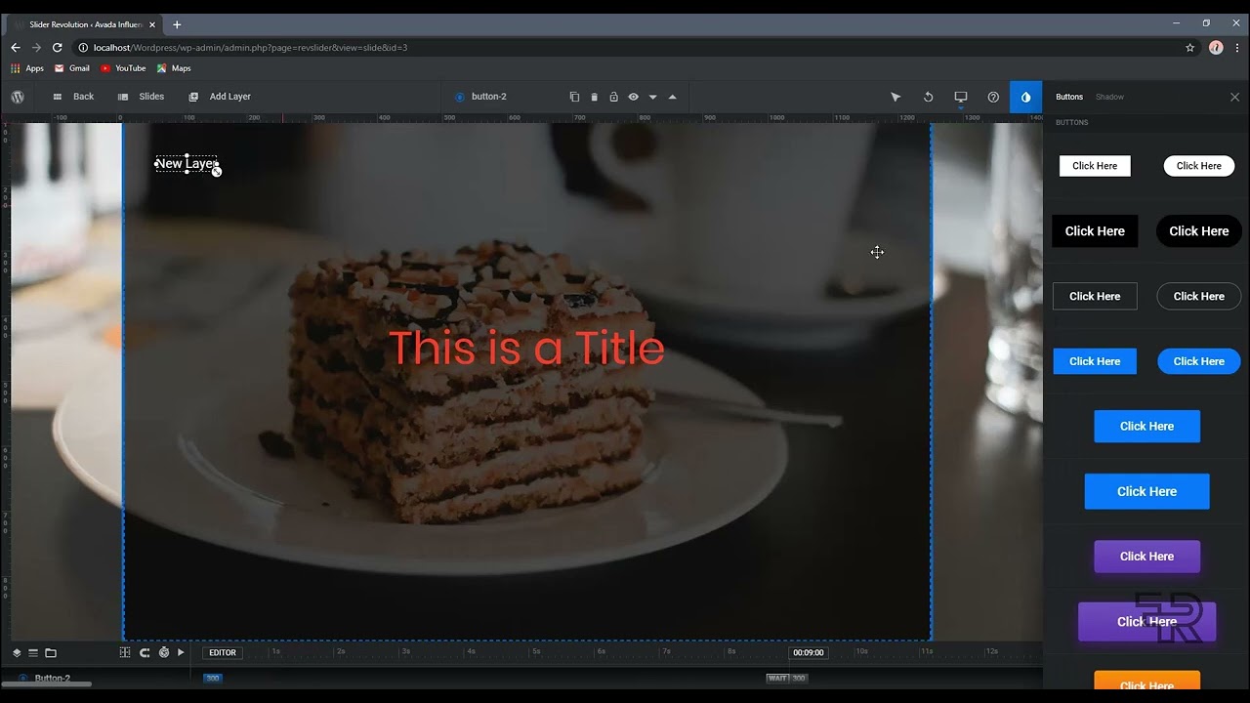The width and height of the screenshot is (1250, 703).
Task: Move the layer up with the up arrow
Action: [672, 97]
